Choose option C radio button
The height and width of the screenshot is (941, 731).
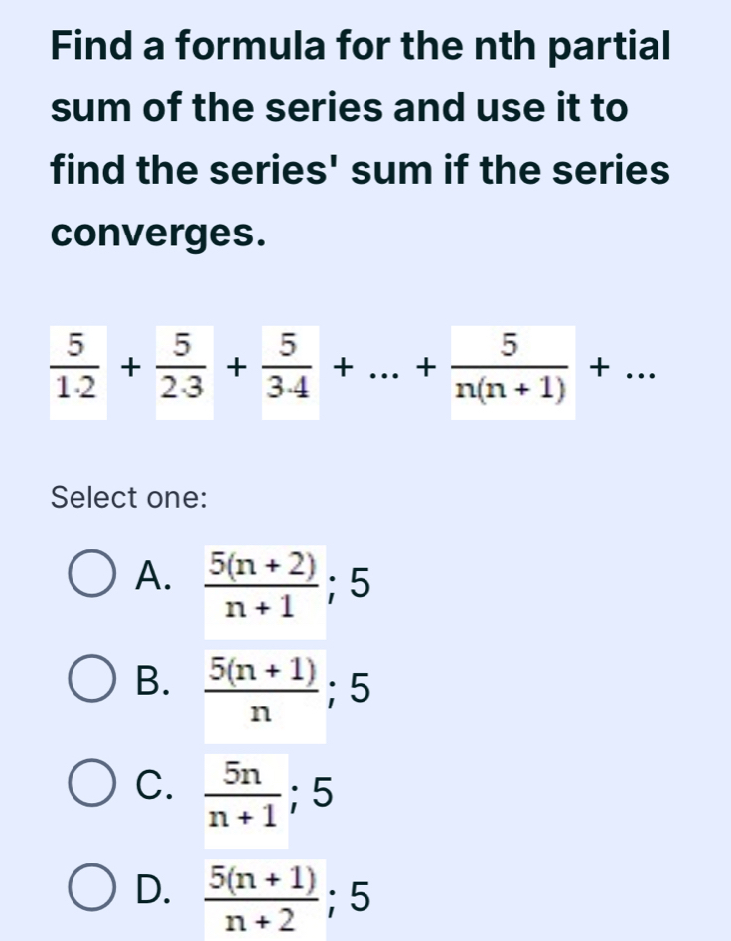92,792
